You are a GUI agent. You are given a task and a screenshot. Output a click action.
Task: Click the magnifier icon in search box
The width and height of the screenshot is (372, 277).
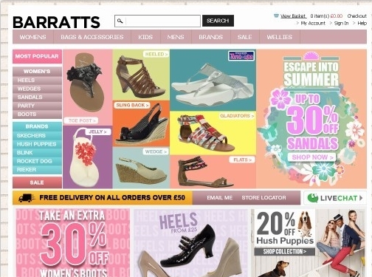[120, 21]
